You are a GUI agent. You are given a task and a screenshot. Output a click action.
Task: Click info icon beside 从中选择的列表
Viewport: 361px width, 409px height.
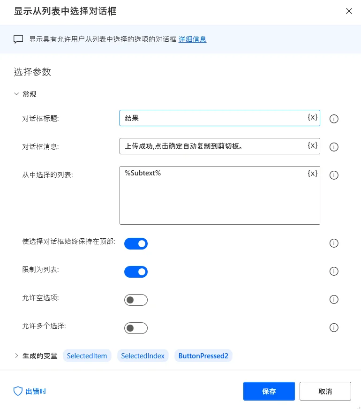coord(334,175)
